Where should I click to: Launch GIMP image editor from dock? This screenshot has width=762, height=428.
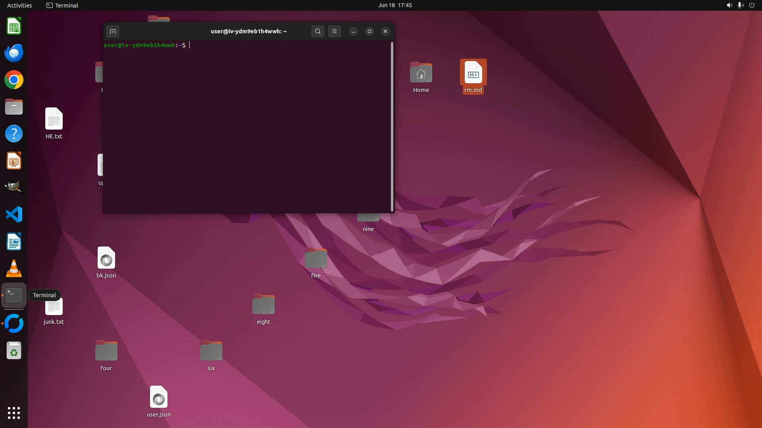pos(14,187)
